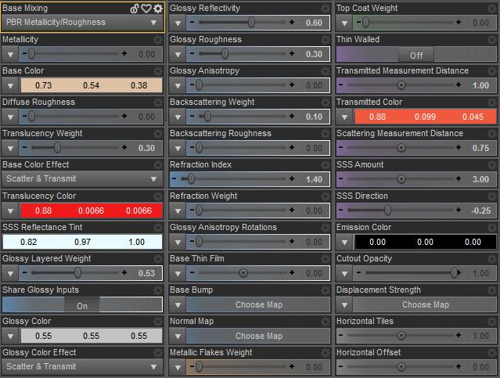The image size is (500, 378).
Task: Open gear settings icon for Top Coat Weight
Action: (492, 9)
